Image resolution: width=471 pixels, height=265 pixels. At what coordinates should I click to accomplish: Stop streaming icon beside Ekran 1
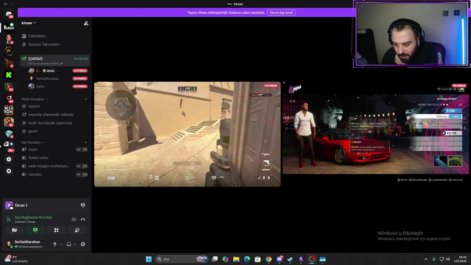tap(83, 205)
